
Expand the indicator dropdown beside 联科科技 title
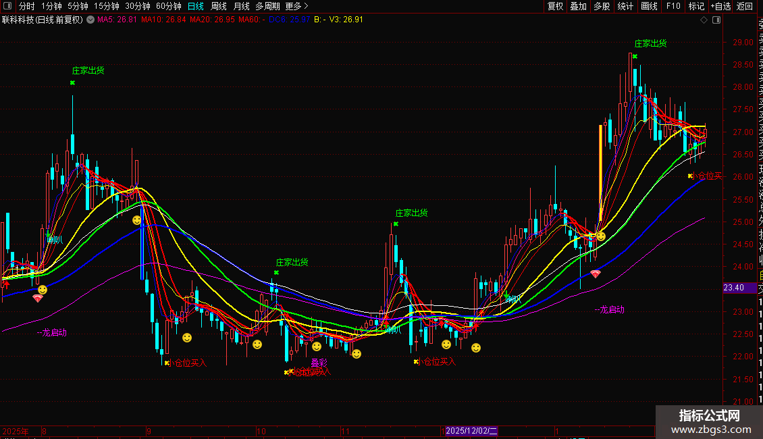90,20
